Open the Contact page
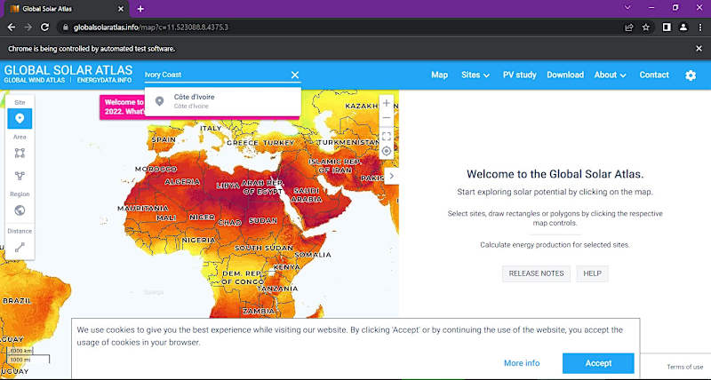The height and width of the screenshot is (380, 711). [654, 75]
